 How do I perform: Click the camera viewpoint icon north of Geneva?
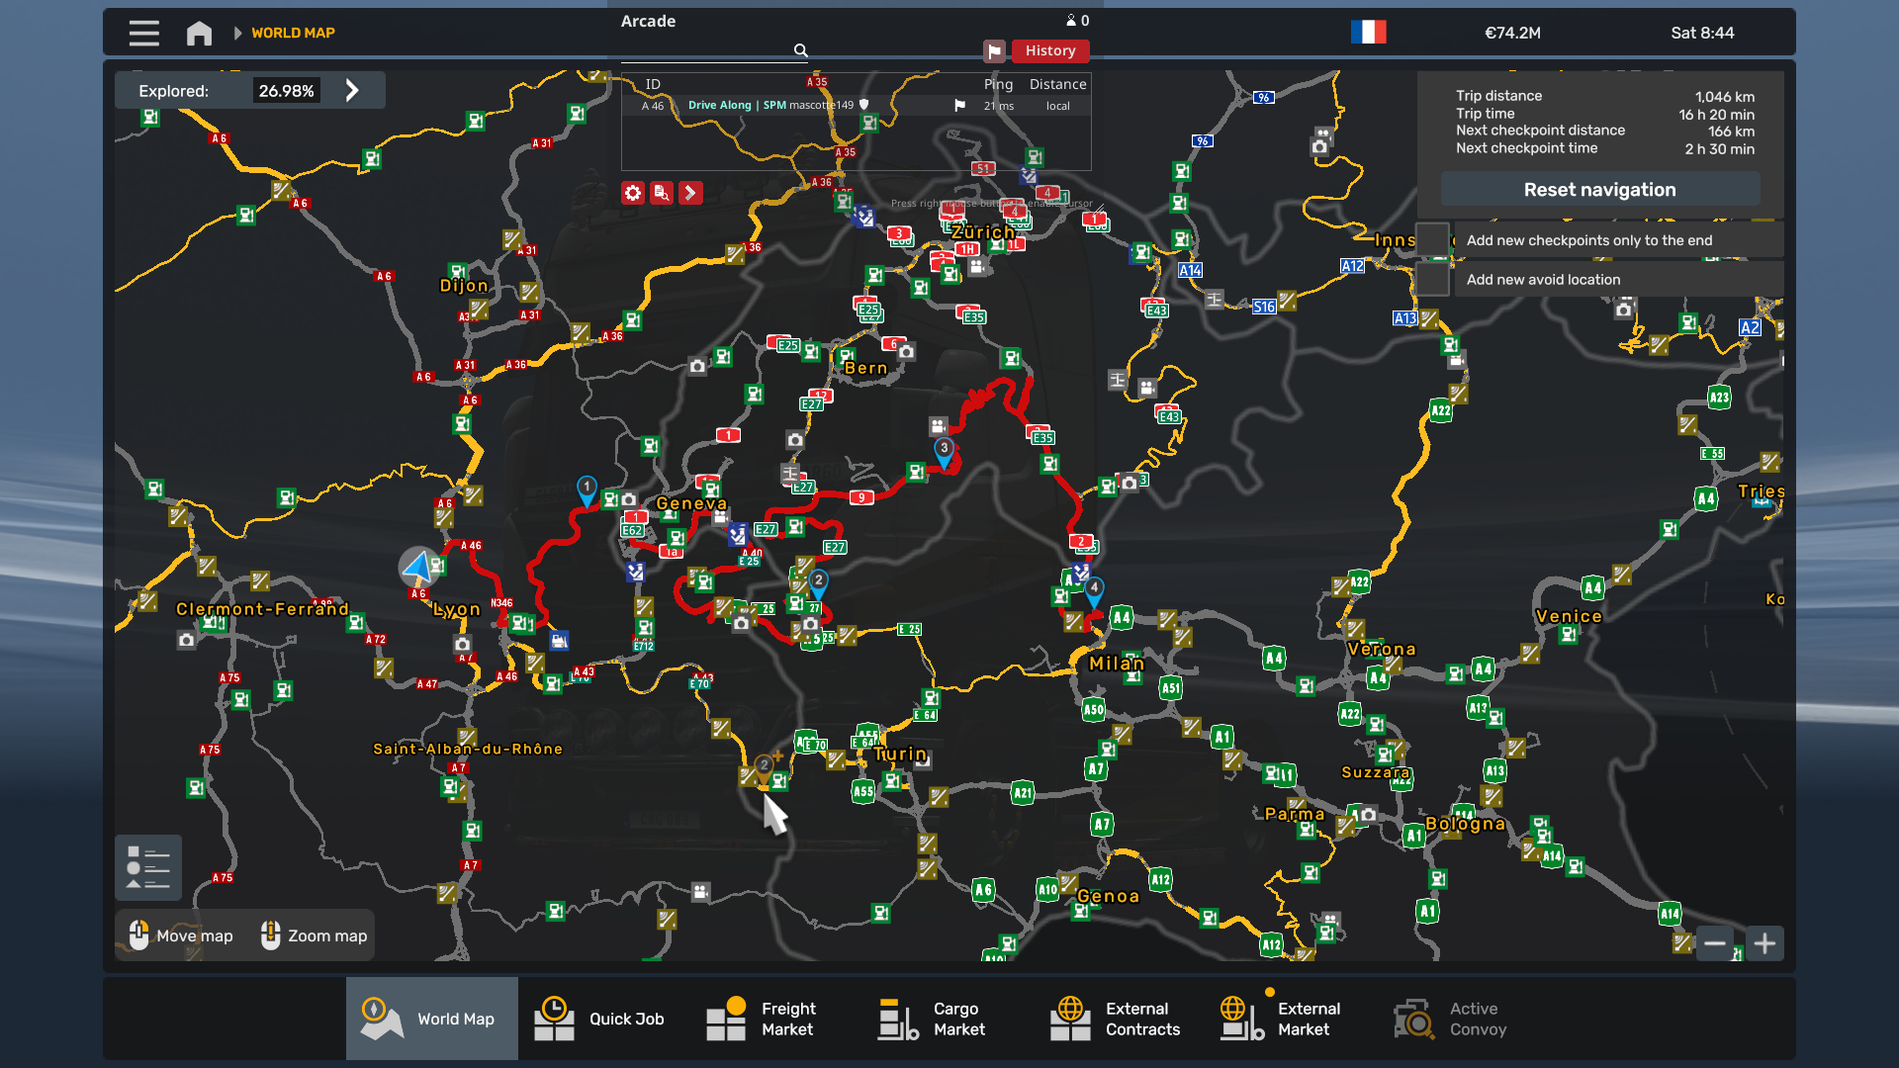click(x=697, y=367)
